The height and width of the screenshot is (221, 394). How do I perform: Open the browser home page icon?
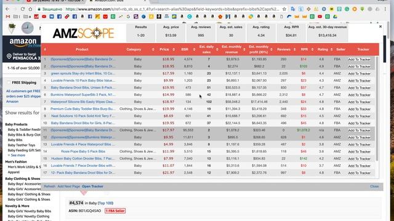[x=30, y=9]
